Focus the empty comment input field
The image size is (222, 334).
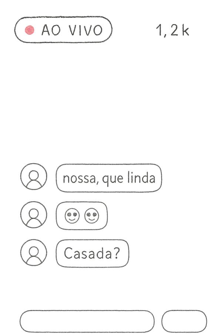tap(87, 321)
